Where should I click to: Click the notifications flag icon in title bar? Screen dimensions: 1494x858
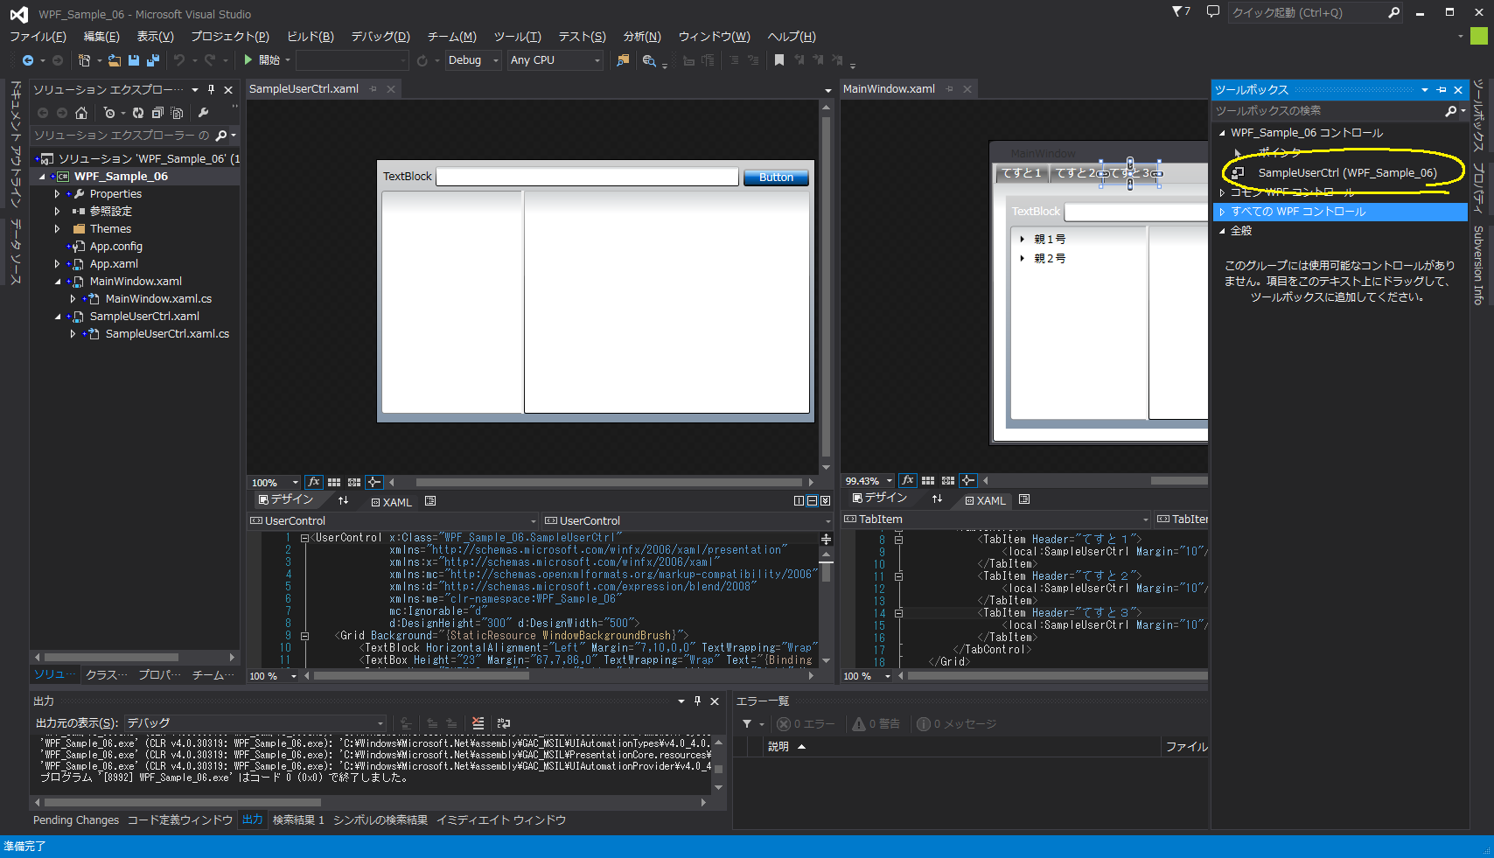[x=1181, y=12]
